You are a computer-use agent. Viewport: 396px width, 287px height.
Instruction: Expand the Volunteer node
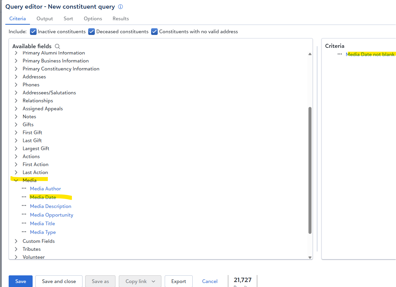click(x=16, y=257)
